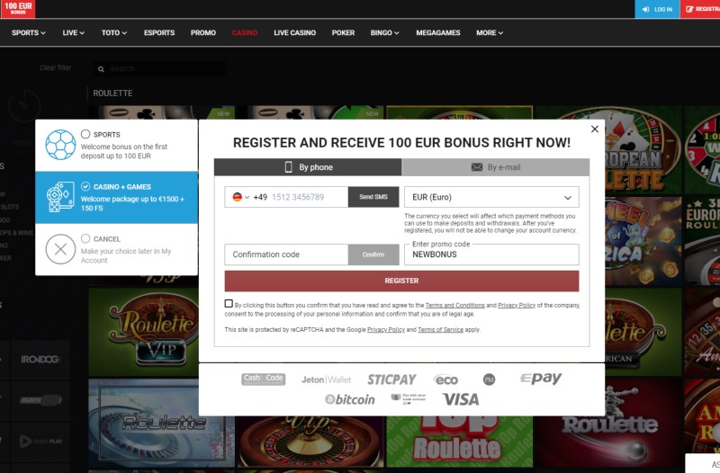Image resolution: width=720 pixels, height=473 pixels.
Task: Open the Esports section
Action: pos(159,32)
